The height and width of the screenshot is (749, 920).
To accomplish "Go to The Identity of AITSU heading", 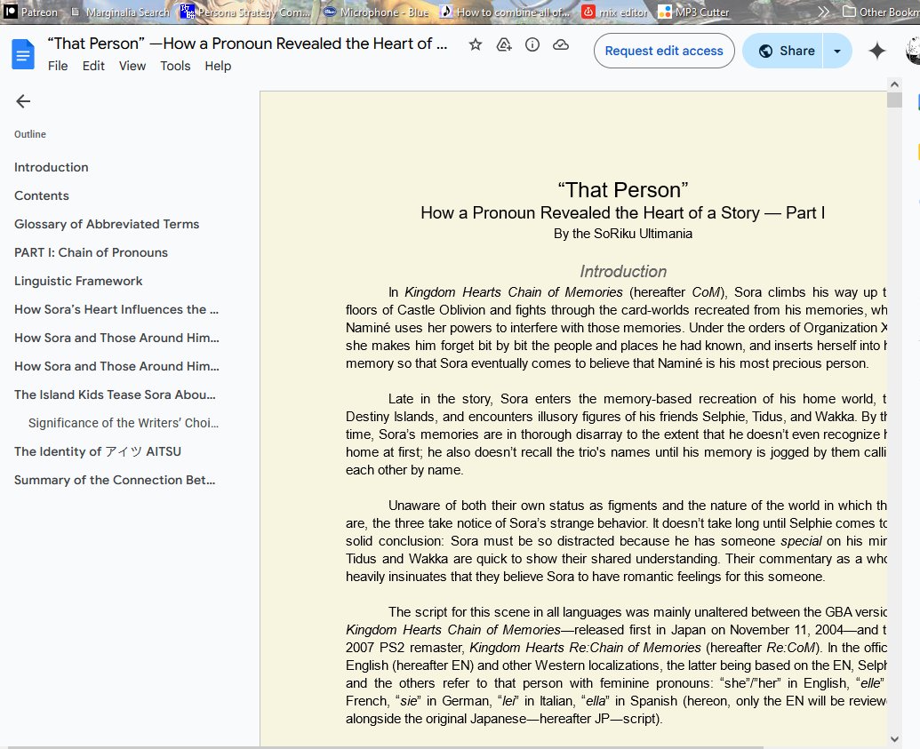I will [98, 451].
